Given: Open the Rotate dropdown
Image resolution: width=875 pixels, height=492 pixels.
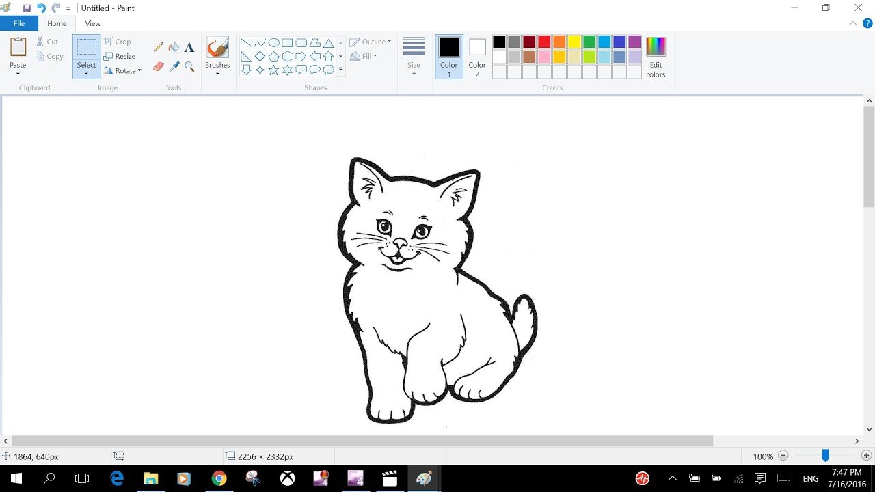Looking at the screenshot, I should click(x=123, y=70).
